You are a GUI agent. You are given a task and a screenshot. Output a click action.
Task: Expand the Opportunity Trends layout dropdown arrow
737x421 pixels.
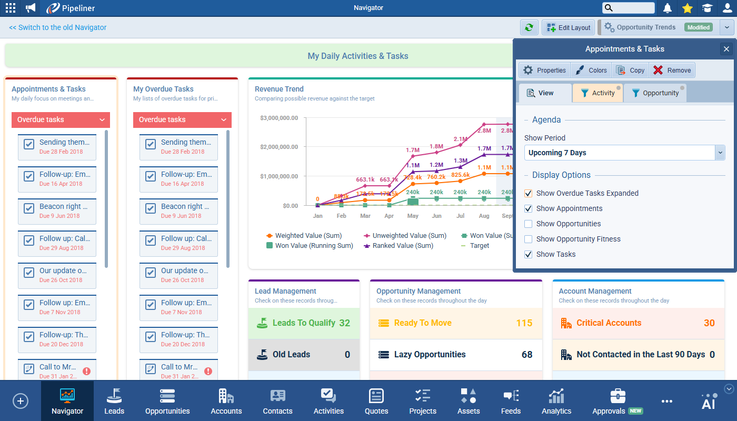click(726, 27)
